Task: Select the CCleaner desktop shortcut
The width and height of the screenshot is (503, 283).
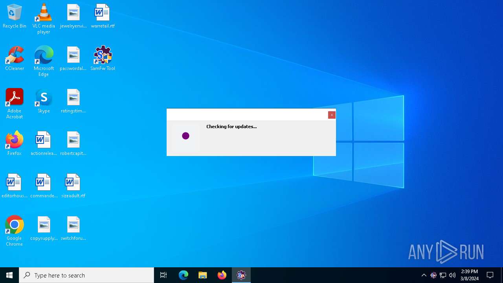Action: [x=15, y=59]
